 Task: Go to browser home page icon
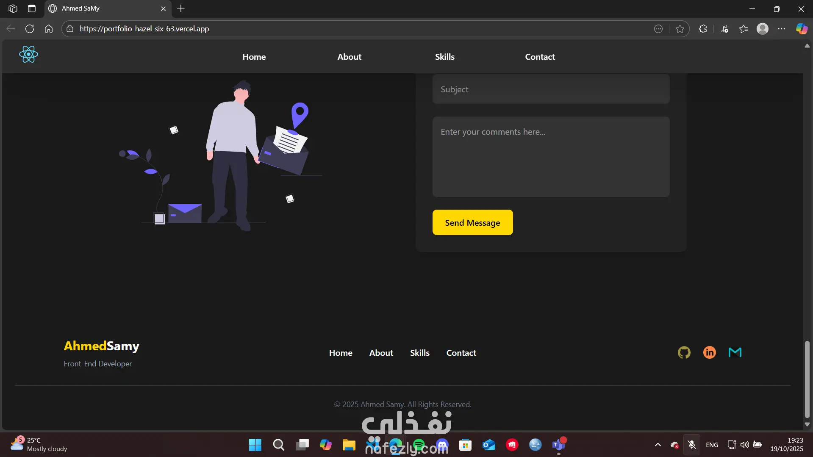pyautogui.click(x=49, y=29)
